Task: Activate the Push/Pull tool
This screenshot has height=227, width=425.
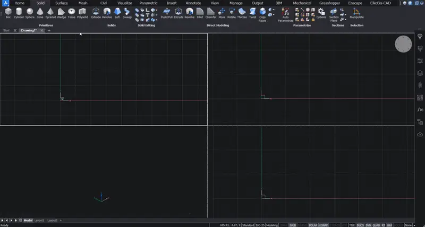Action: pyautogui.click(x=167, y=13)
